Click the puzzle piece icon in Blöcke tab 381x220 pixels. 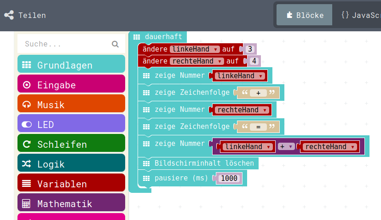click(x=289, y=15)
